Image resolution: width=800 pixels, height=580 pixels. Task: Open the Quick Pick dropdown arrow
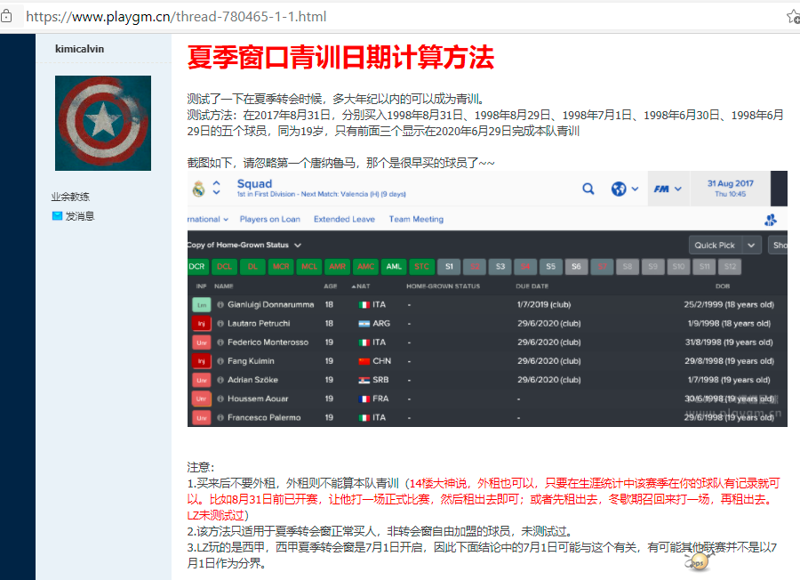751,245
